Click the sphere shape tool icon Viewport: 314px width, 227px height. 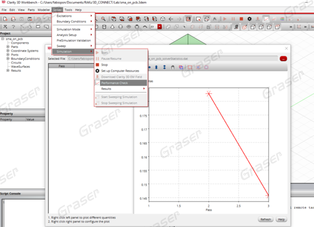point(120,27)
